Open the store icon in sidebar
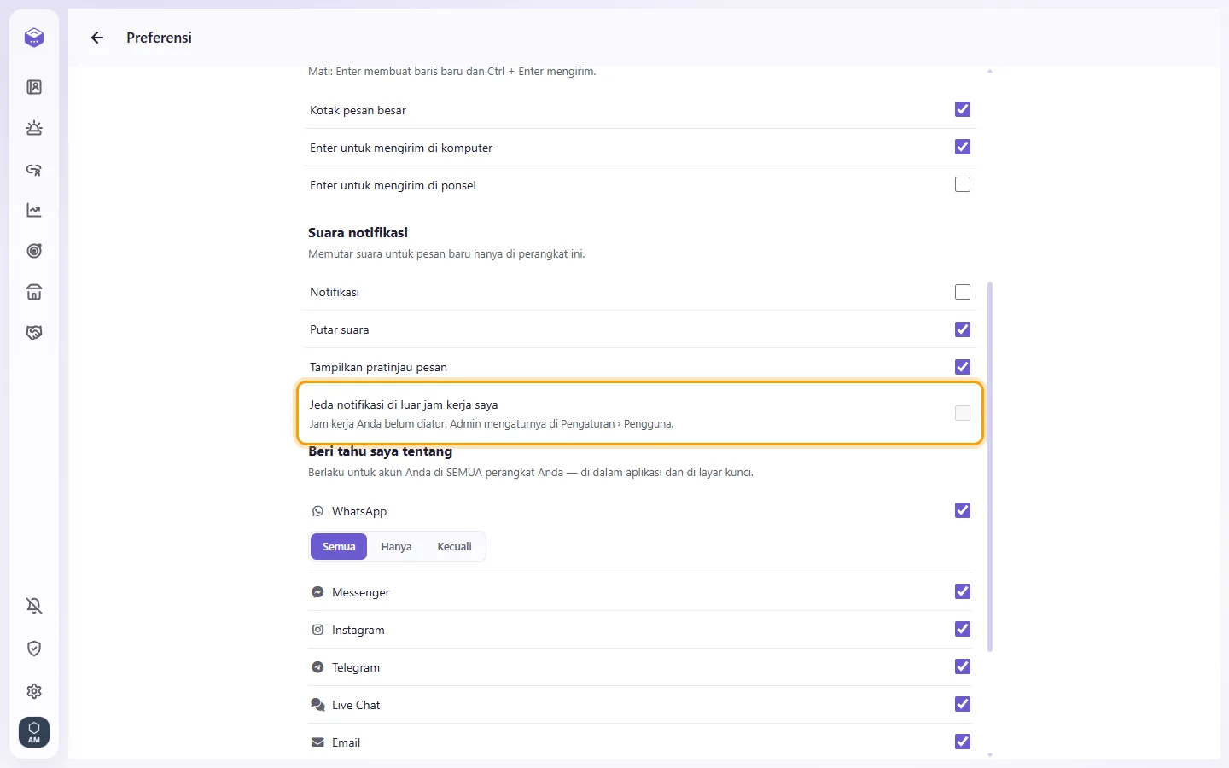 [x=34, y=292]
